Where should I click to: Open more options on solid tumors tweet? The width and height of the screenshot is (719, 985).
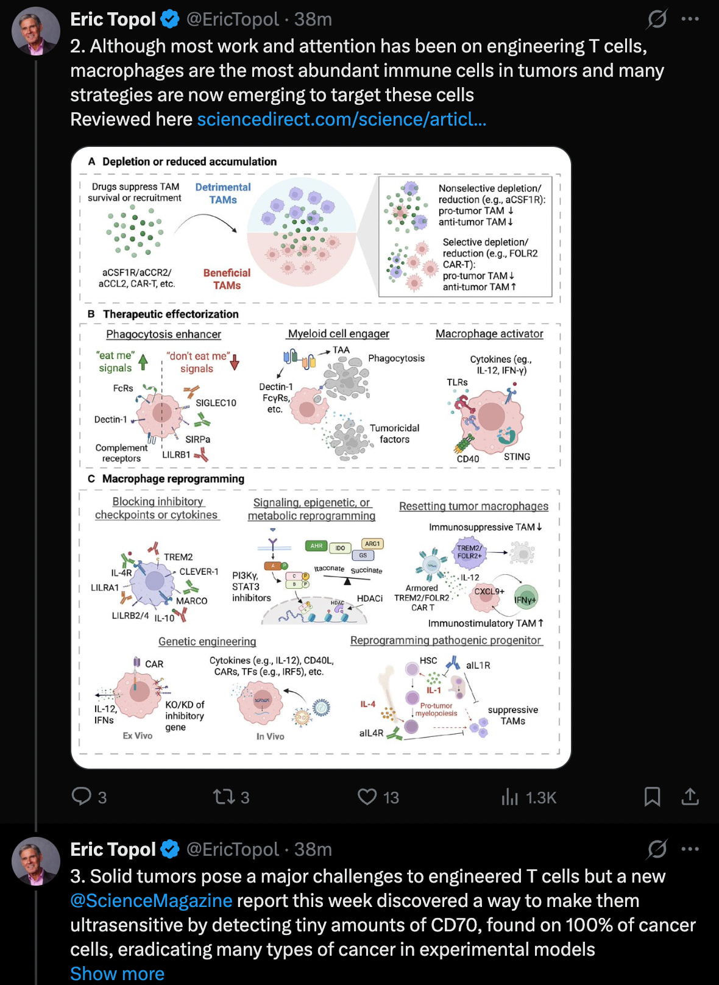pyautogui.click(x=690, y=849)
